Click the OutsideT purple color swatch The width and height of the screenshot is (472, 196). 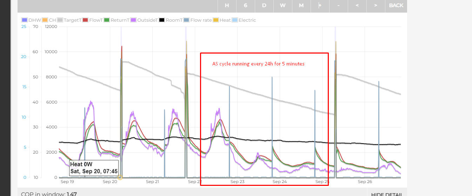133,20
